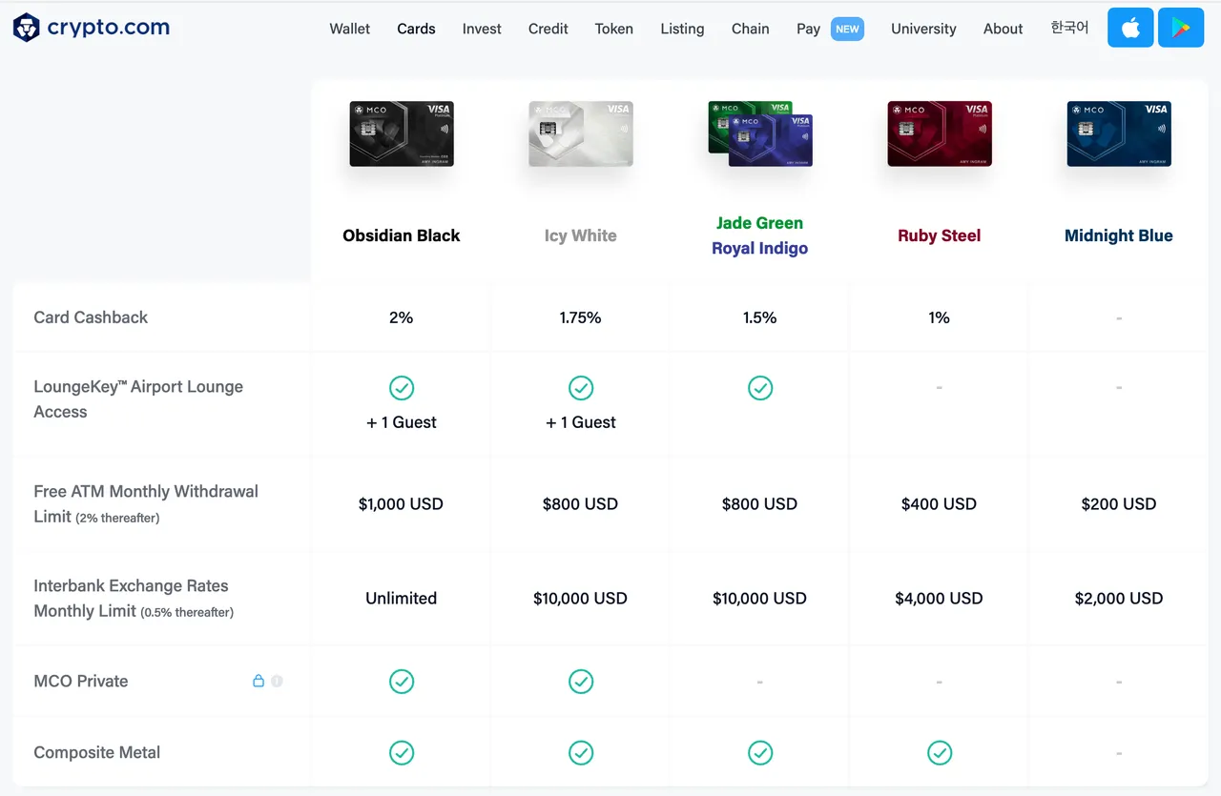The image size is (1221, 796).
Task: Open the Wallet menu item
Action: [x=350, y=29]
